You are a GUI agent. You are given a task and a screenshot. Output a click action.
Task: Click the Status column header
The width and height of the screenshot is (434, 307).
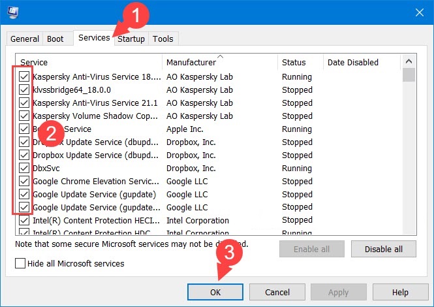[x=301, y=62]
